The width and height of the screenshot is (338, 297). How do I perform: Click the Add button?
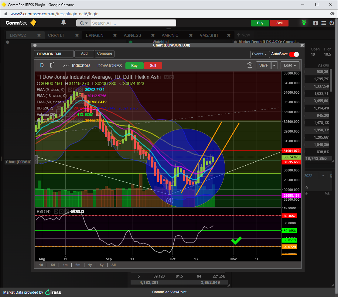pyautogui.click(x=84, y=54)
